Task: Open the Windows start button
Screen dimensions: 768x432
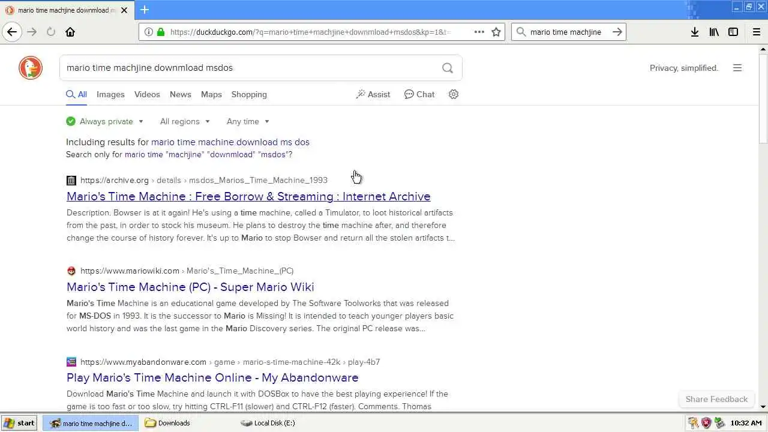Action: point(19,423)
